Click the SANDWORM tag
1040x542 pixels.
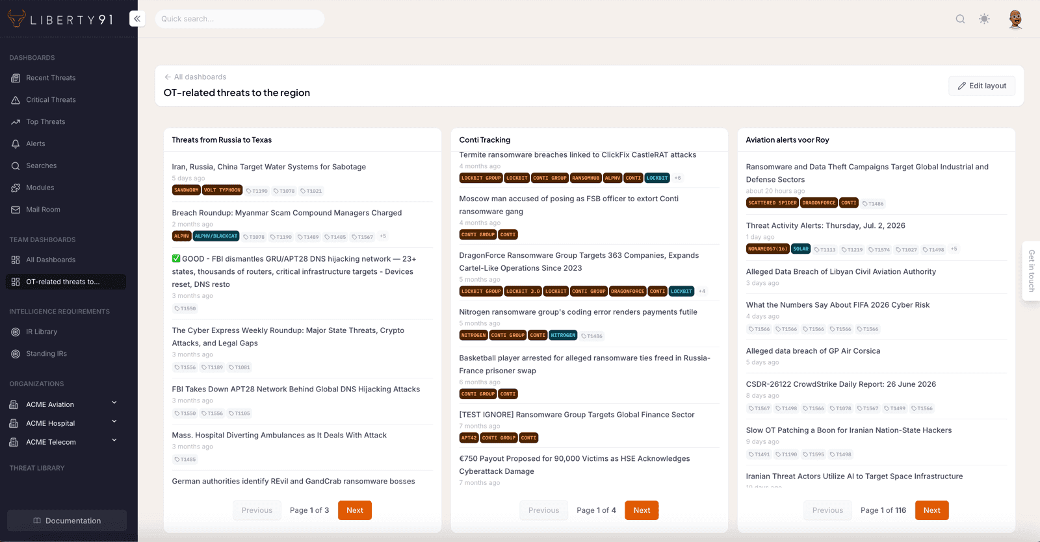pyautogui.click(x=186, y=190)
